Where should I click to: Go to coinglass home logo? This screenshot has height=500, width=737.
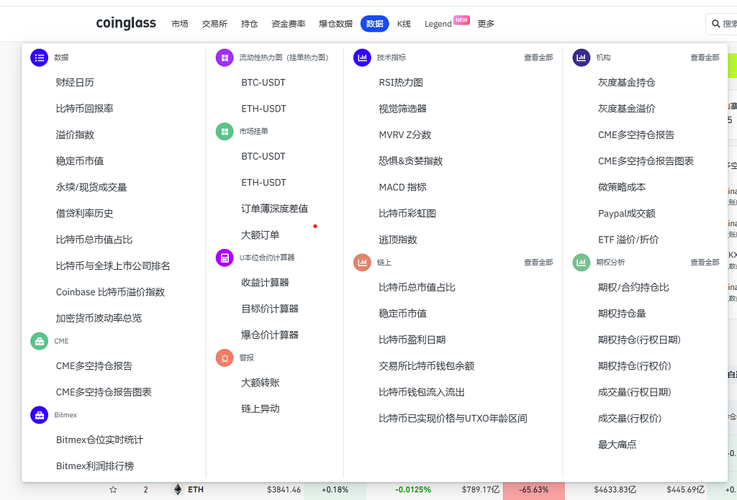pyautogui.click(x=126, y=23)
